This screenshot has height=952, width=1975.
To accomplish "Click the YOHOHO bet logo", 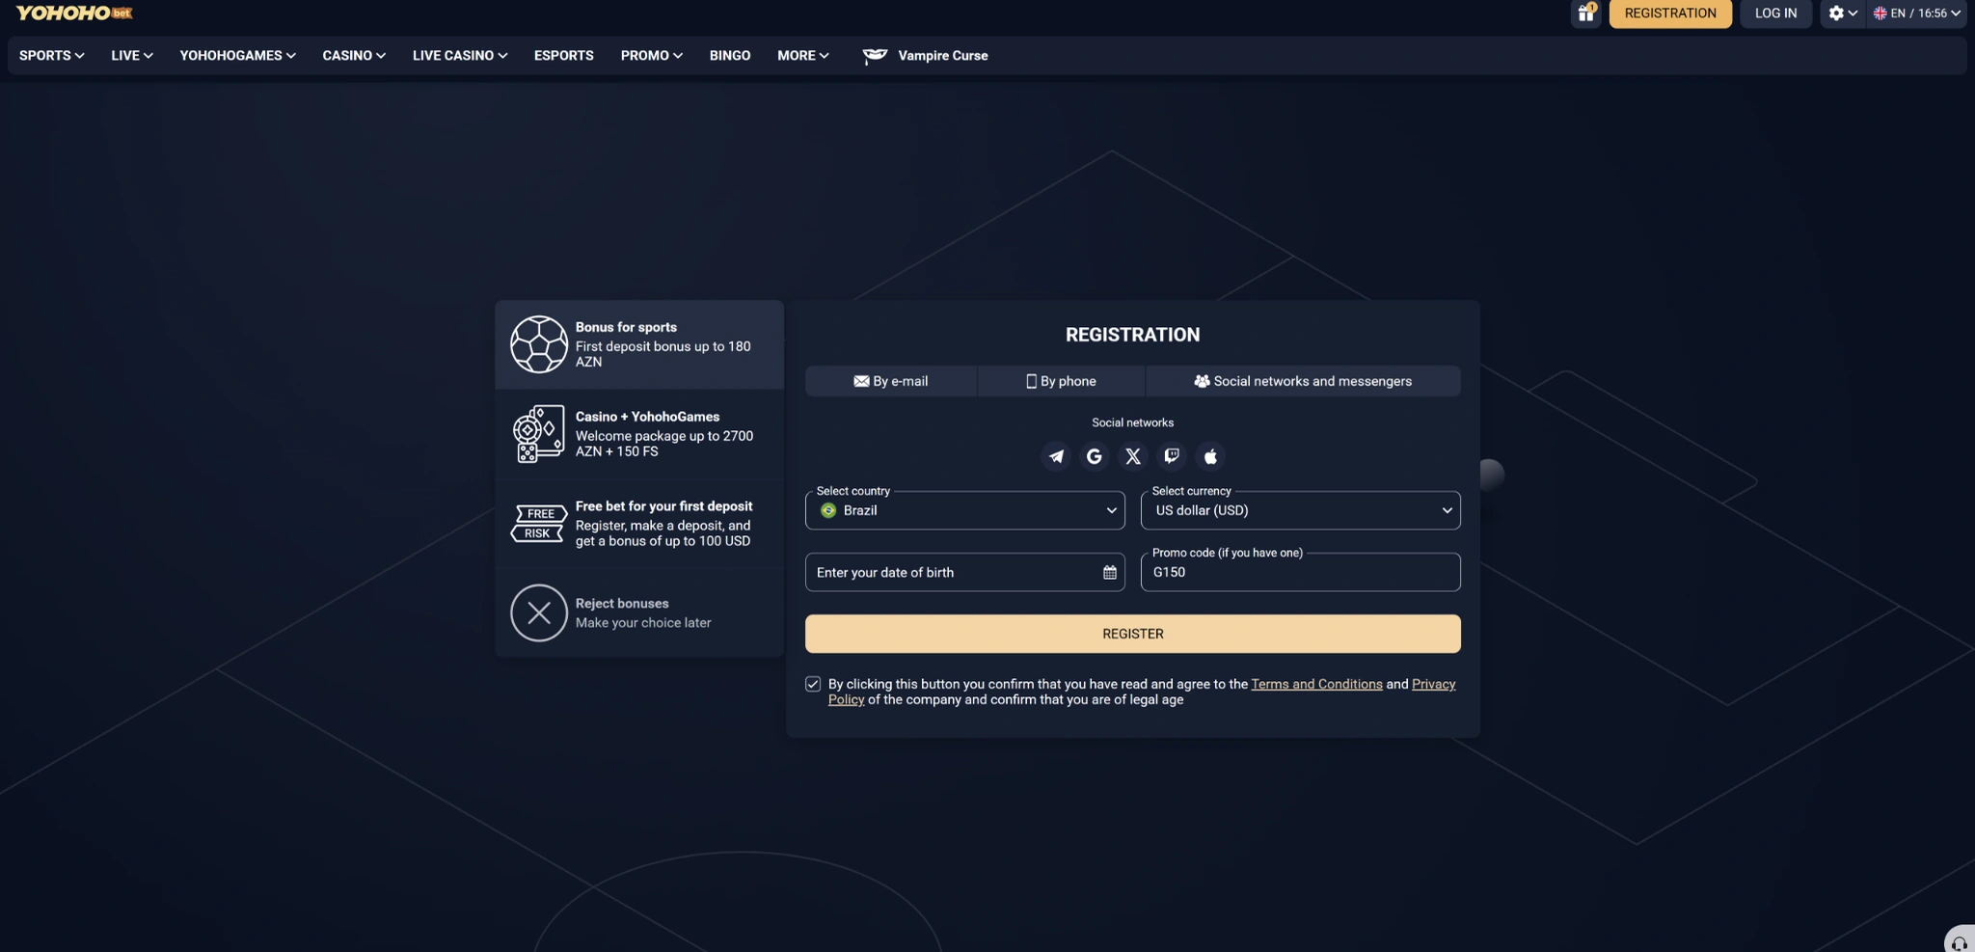I will (74, 13).
